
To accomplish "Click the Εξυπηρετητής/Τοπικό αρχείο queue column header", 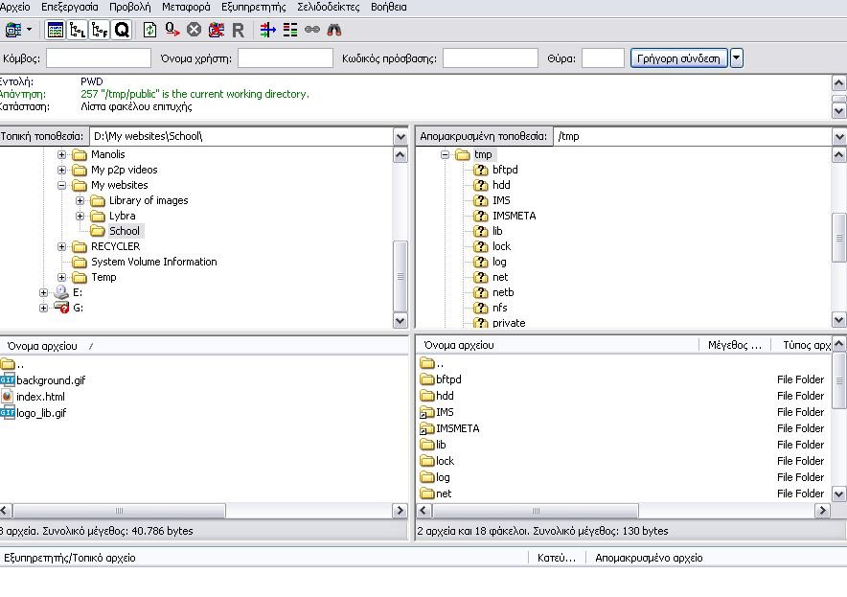I will 264,558.
